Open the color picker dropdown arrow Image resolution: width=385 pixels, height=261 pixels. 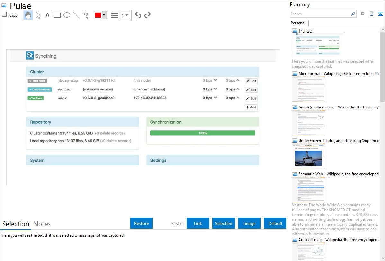[104, 15]
